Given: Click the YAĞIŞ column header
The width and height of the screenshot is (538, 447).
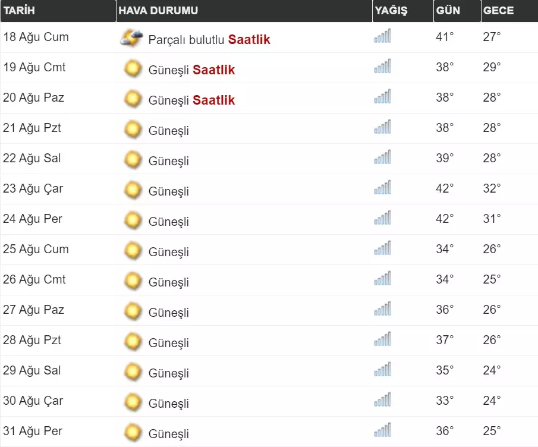Looking at the screenshot, I should pos(391,11).
